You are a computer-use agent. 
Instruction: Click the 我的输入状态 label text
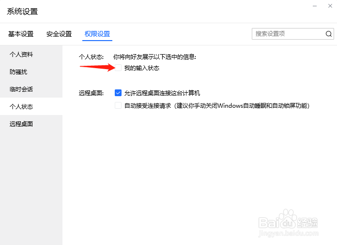(x=142, y=68)
